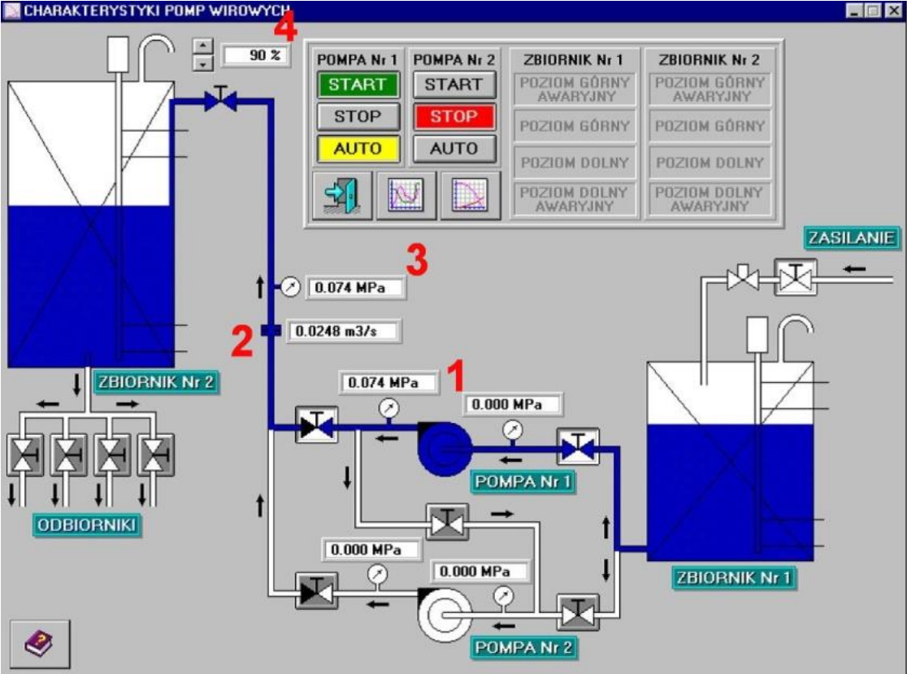Click ZBIORNIK Nr 1 POZIOM DOLNY indicator
Image resolution: width=907 pixels, height=674 pixels.
click(575, 163)
